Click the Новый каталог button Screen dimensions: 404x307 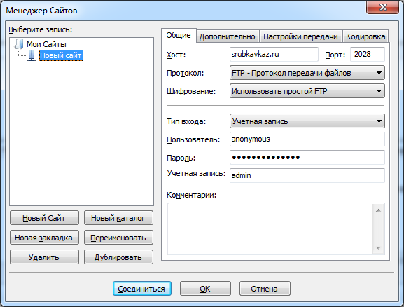coord(118,218)
